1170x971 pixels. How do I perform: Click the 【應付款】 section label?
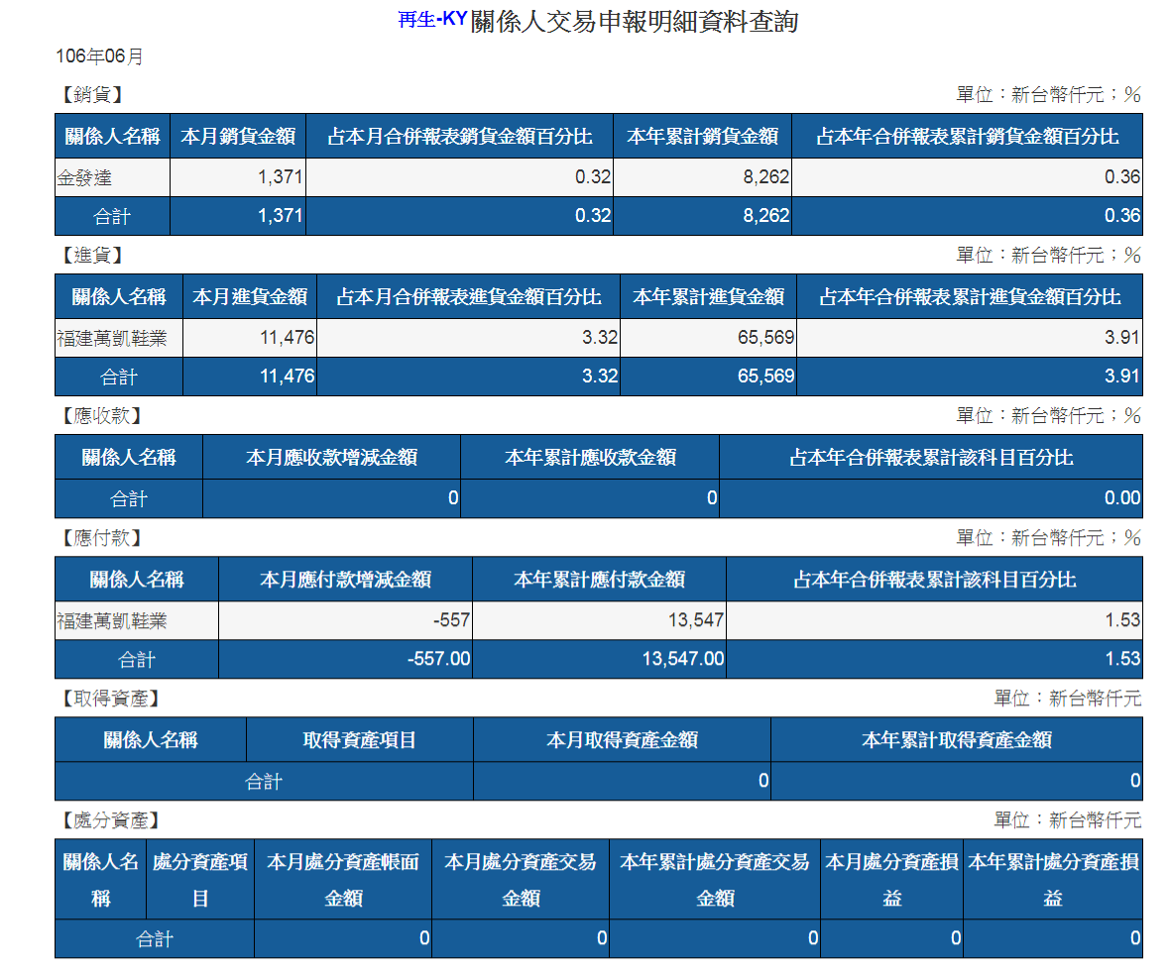[102, 538]
